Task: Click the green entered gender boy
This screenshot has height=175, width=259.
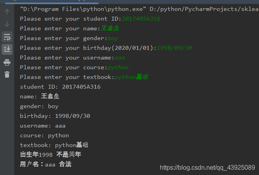Action: 113,38
